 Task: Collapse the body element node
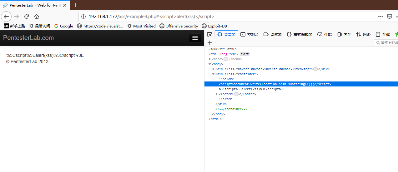(210, 64)
